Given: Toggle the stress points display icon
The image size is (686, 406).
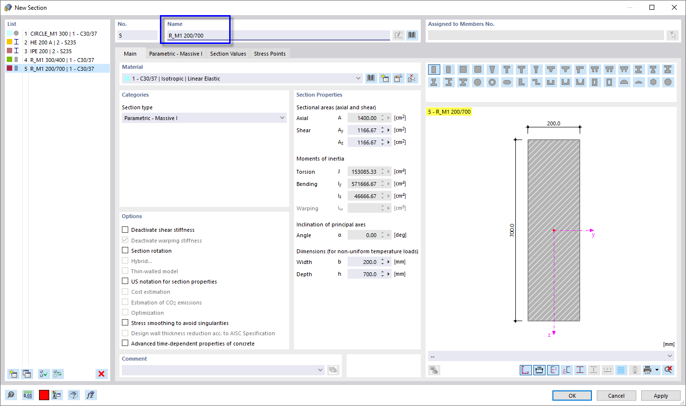Looking at the screenshot, I should [580, 370].
